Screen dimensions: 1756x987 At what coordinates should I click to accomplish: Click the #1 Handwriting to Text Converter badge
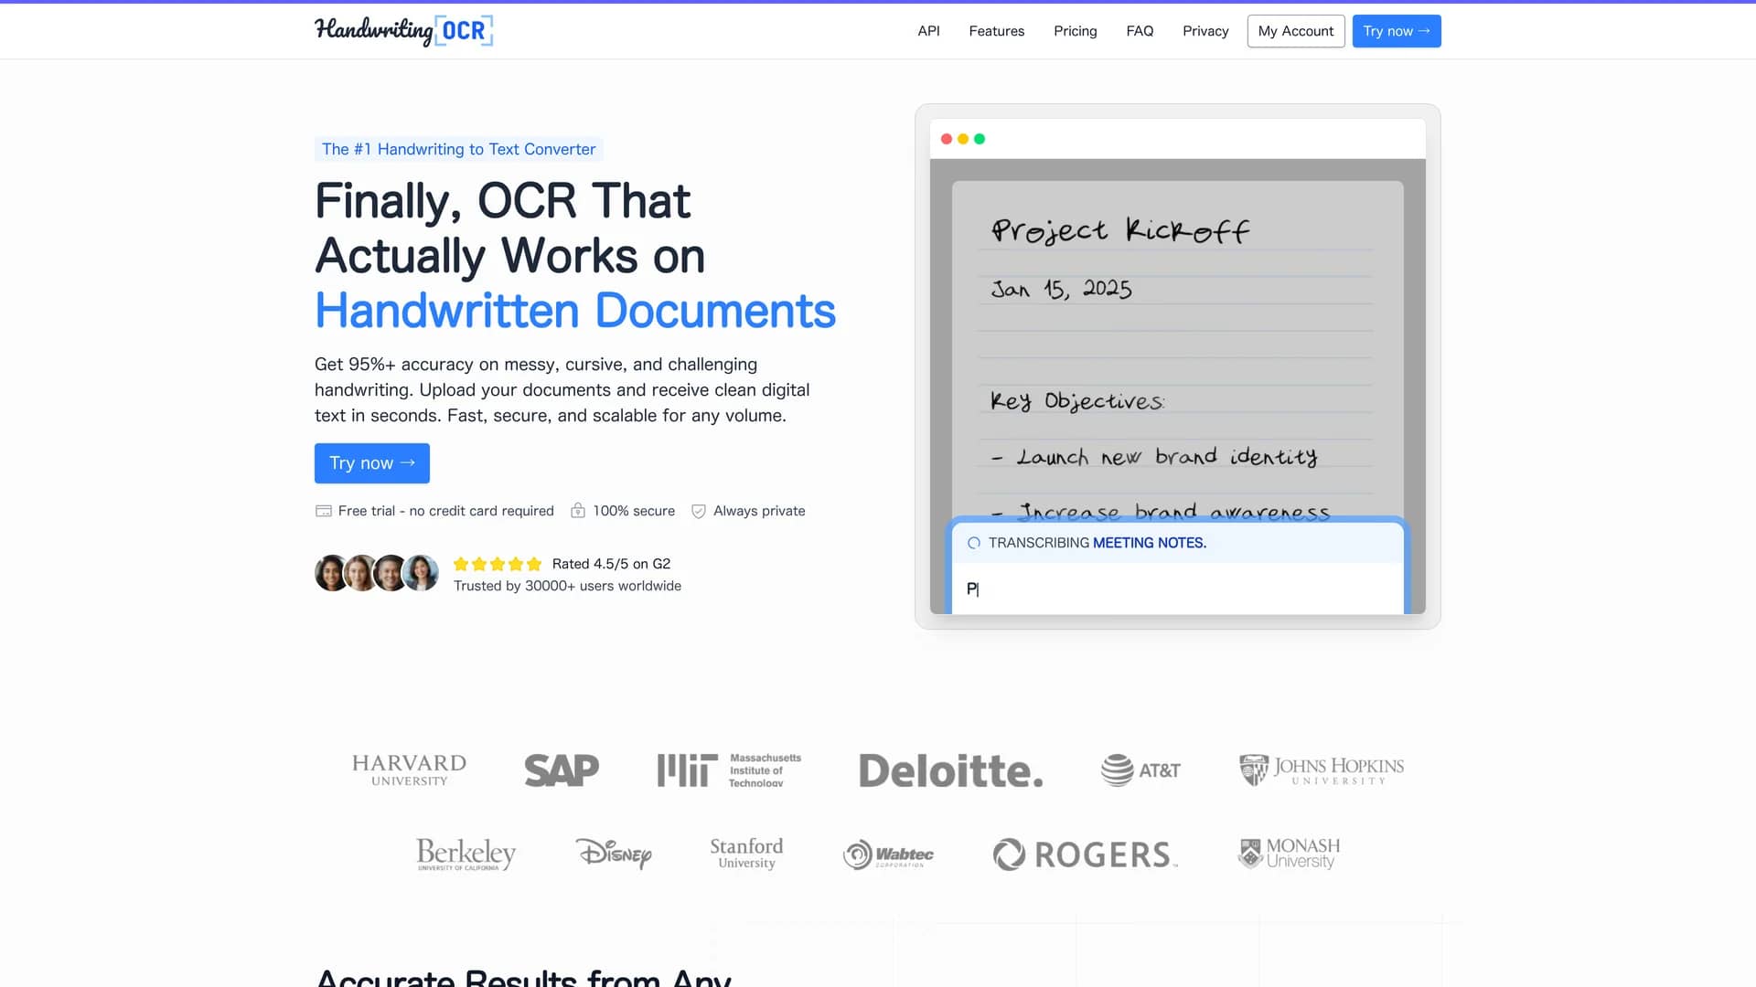tap(458, 149)
